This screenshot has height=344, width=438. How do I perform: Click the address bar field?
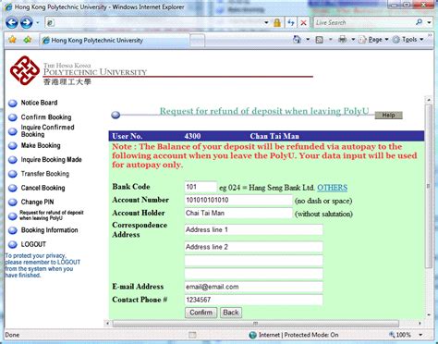(x=155, y=22)
